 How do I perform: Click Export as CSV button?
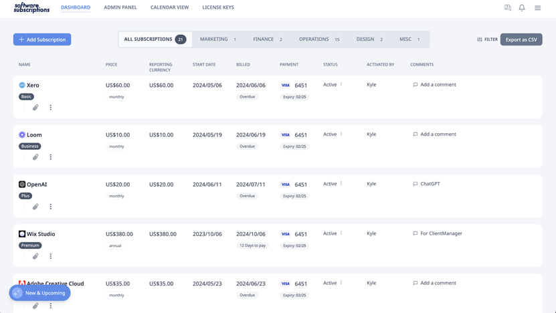[521, 39]
